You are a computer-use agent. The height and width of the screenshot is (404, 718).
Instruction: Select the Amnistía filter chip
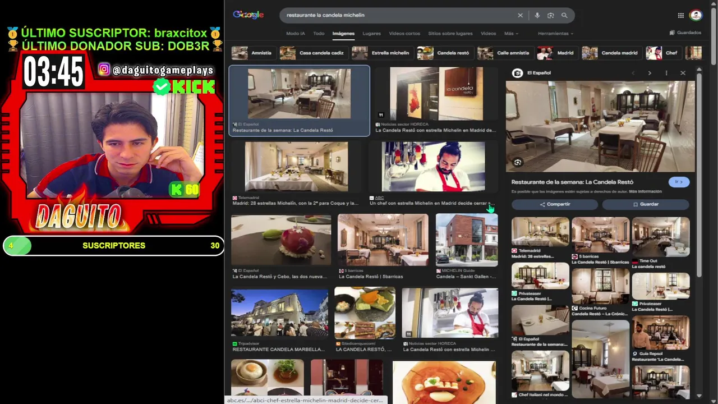coord(253,53)
